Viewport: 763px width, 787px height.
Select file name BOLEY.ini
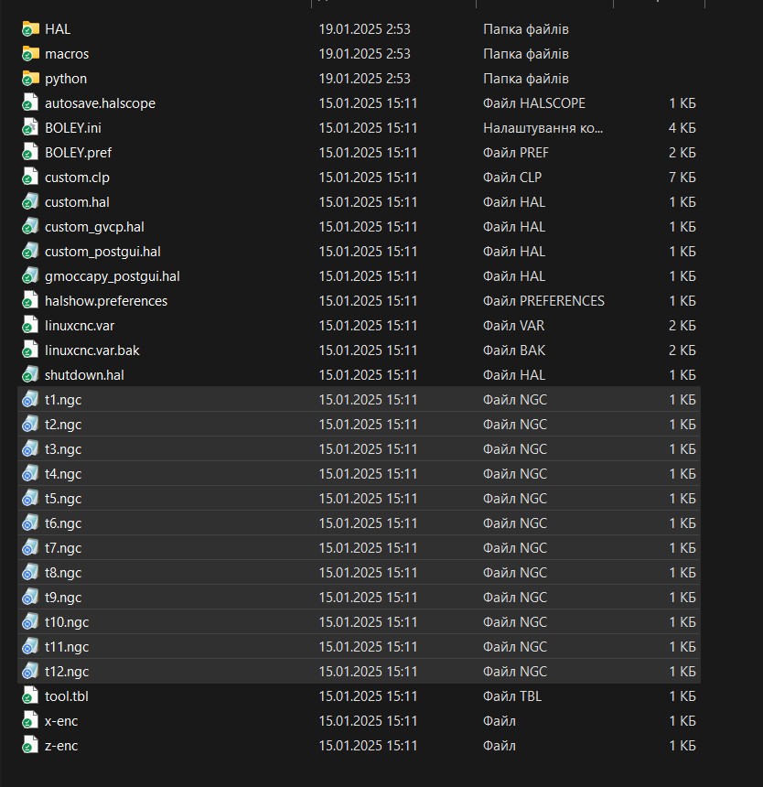point(73,128)
